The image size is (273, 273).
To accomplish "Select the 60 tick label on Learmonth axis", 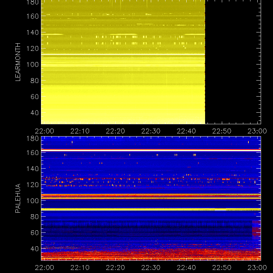I will (34, 97).
